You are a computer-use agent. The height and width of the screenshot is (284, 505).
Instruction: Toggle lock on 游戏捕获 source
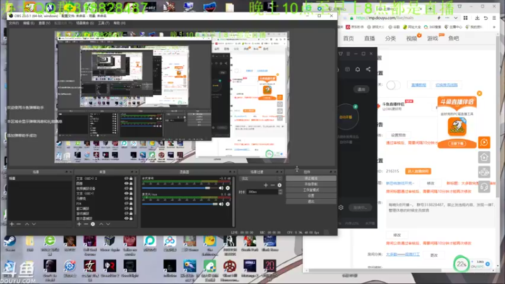pyautogui.click(x=131, y=213)
